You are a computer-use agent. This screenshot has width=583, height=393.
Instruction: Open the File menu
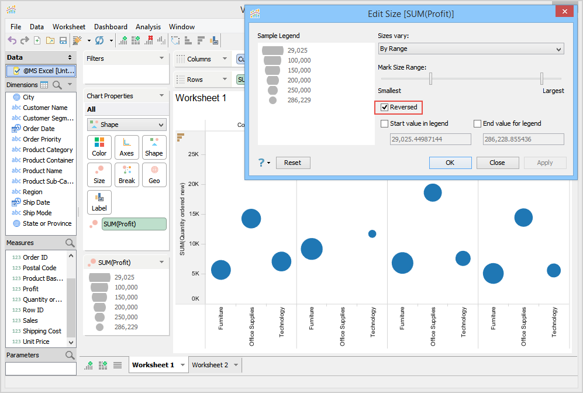pos(16,27)
